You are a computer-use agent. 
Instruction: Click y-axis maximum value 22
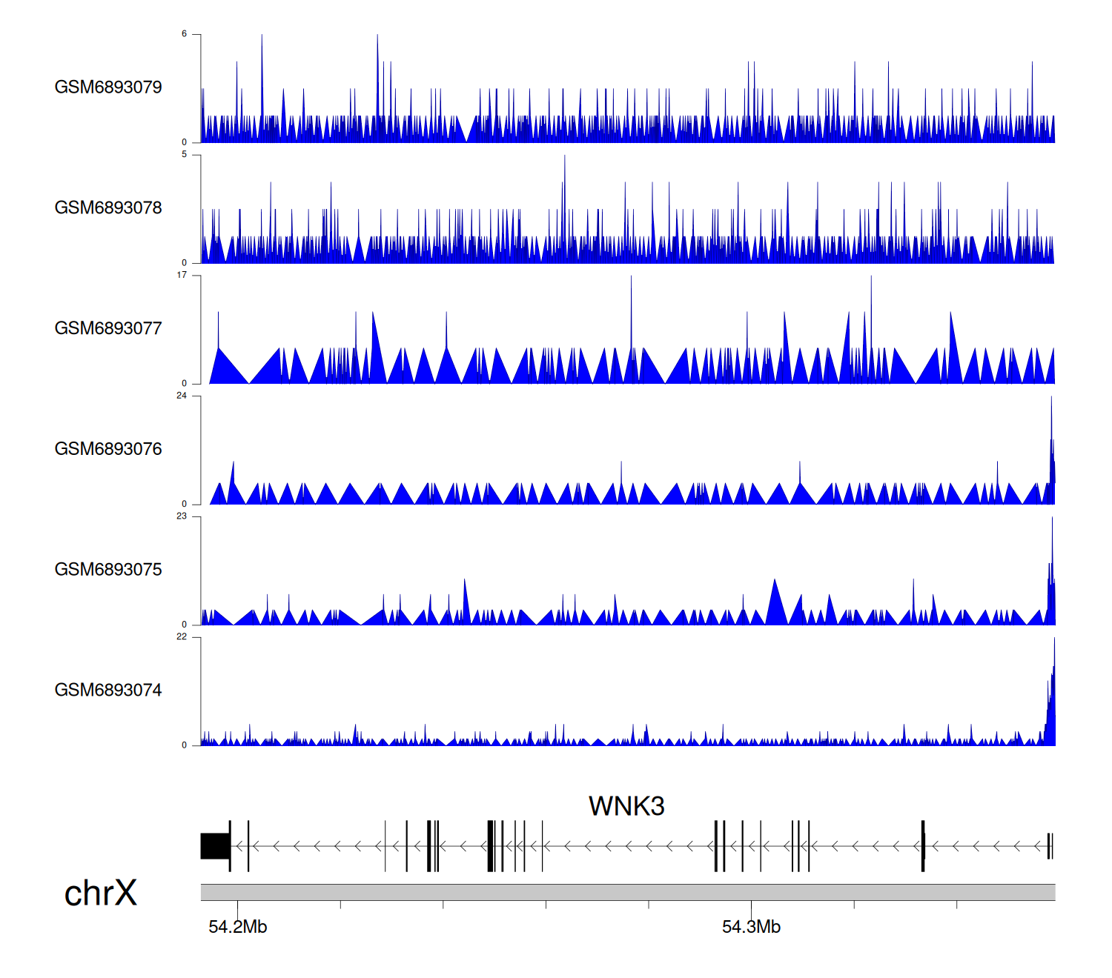point(182,636)
